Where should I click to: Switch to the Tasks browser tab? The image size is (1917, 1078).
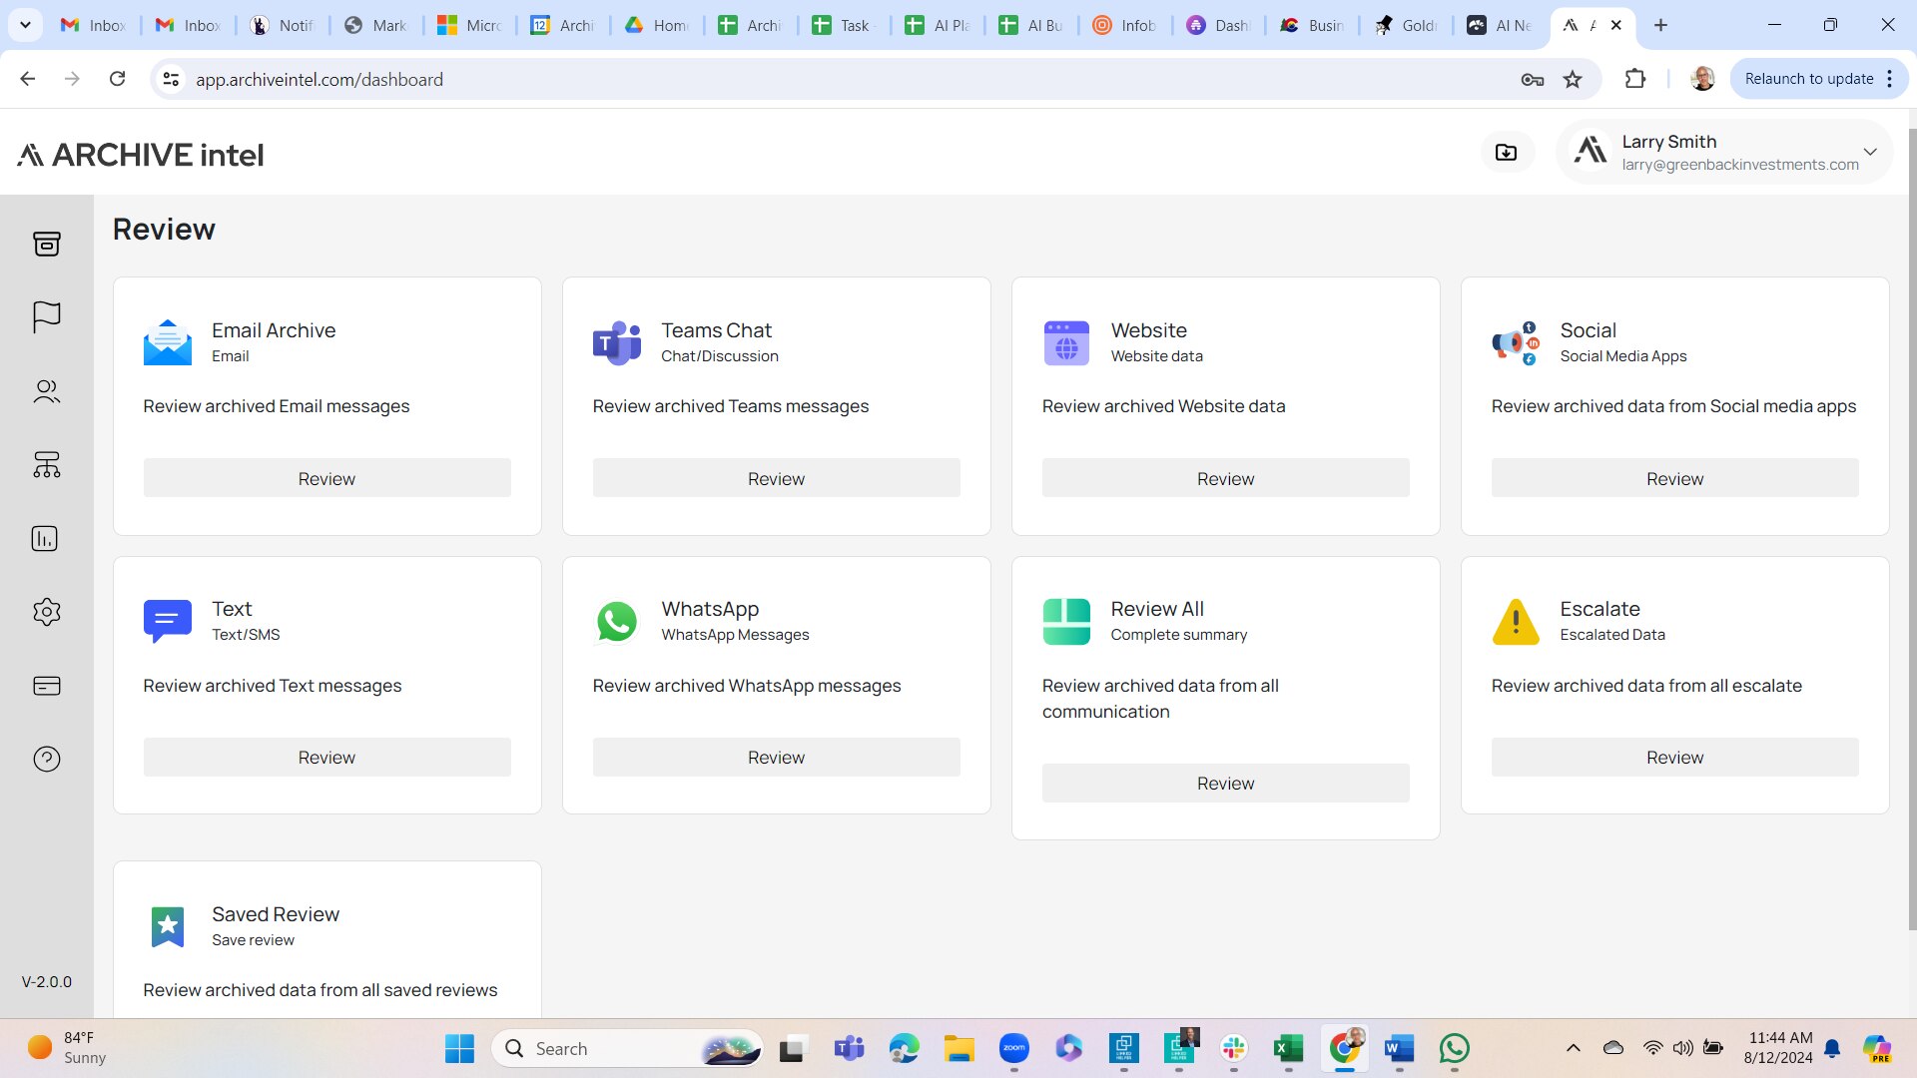844,25
